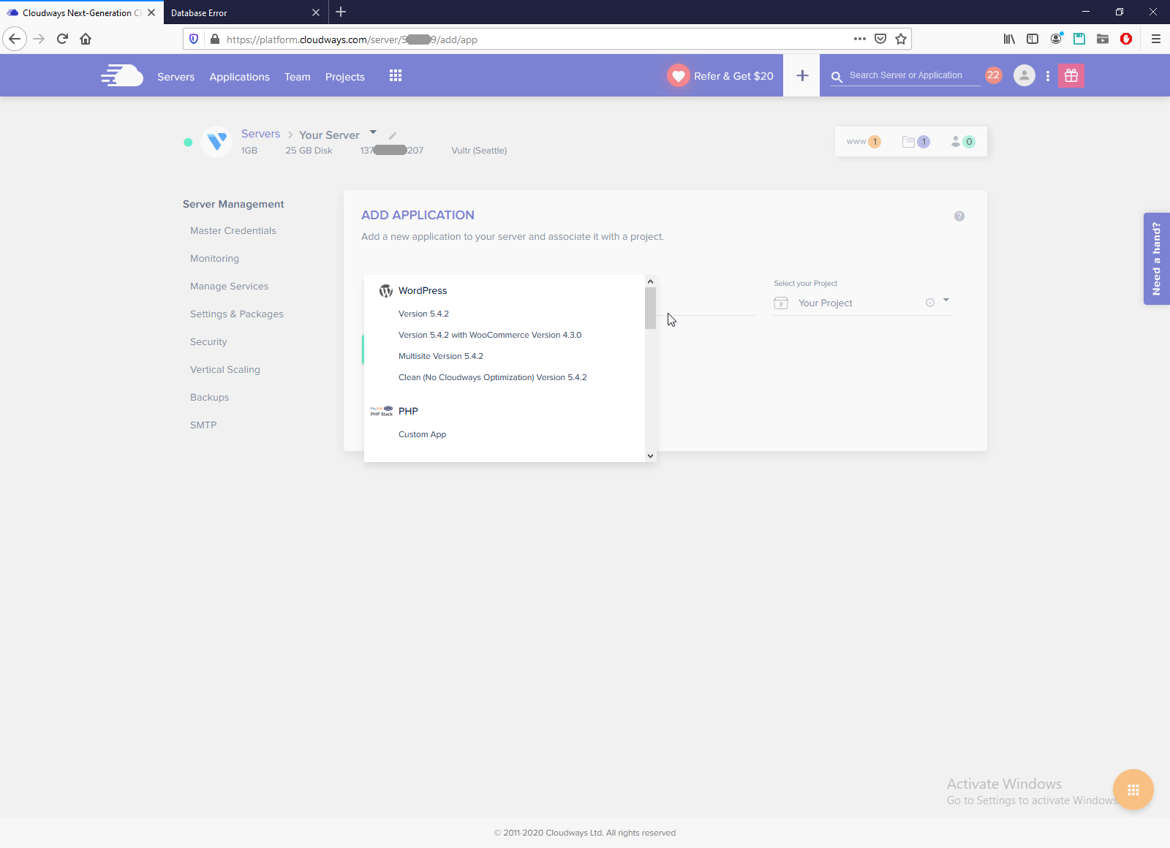This screenshot has height=848, width=1170.
Task: Go back to previous page
Action: pos(15,39)
